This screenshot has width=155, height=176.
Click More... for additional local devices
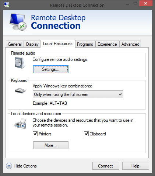pos(51,145)
